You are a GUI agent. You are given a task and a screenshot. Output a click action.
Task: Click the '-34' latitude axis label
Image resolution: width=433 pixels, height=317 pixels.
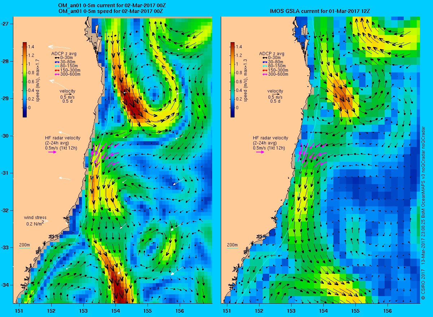click(x=5, y=285)
